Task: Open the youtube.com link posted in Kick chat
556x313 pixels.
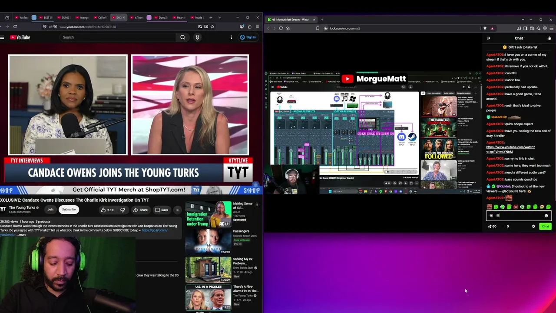Action: [x=510, y=150]
